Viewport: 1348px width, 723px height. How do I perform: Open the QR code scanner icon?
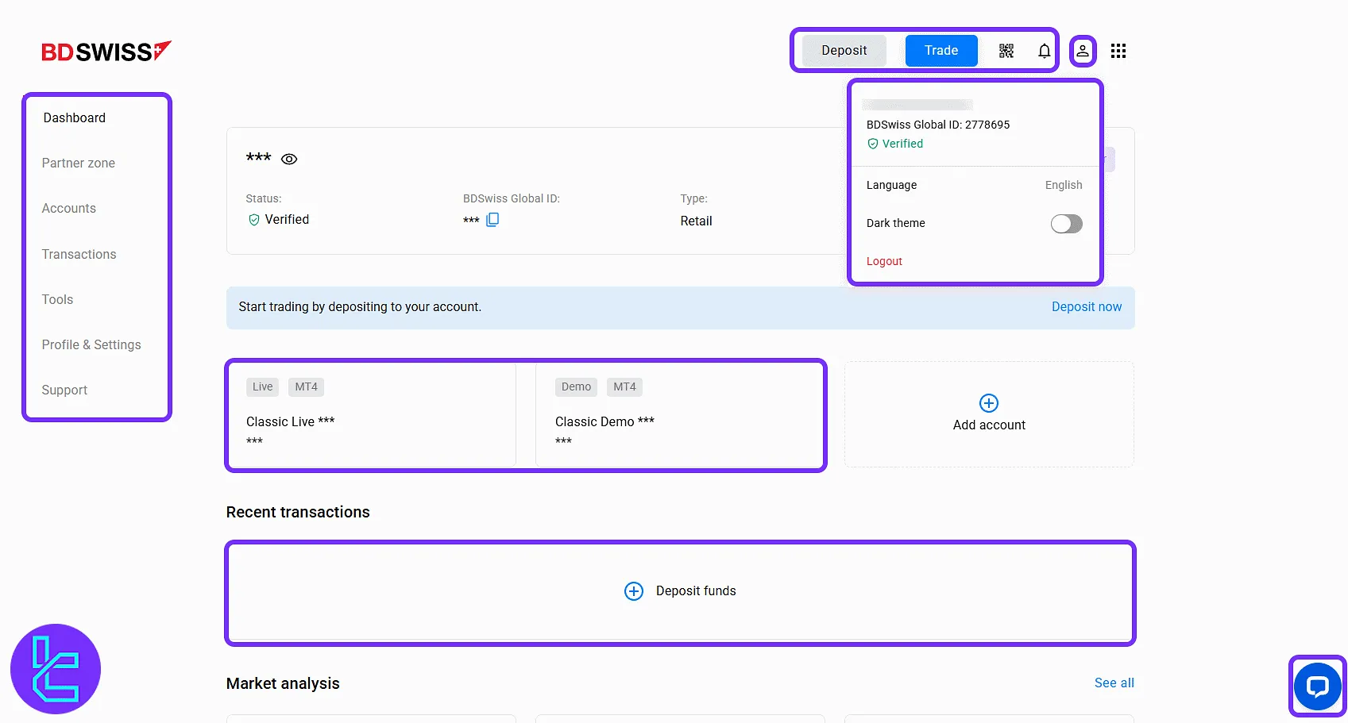(x=1006, y=51)
